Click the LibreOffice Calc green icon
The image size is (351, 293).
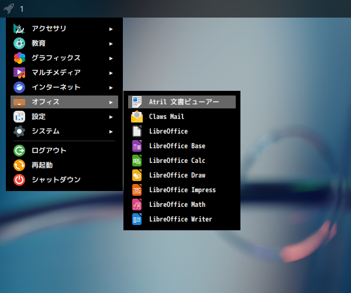pyautogui.click(x=137, y=161)
